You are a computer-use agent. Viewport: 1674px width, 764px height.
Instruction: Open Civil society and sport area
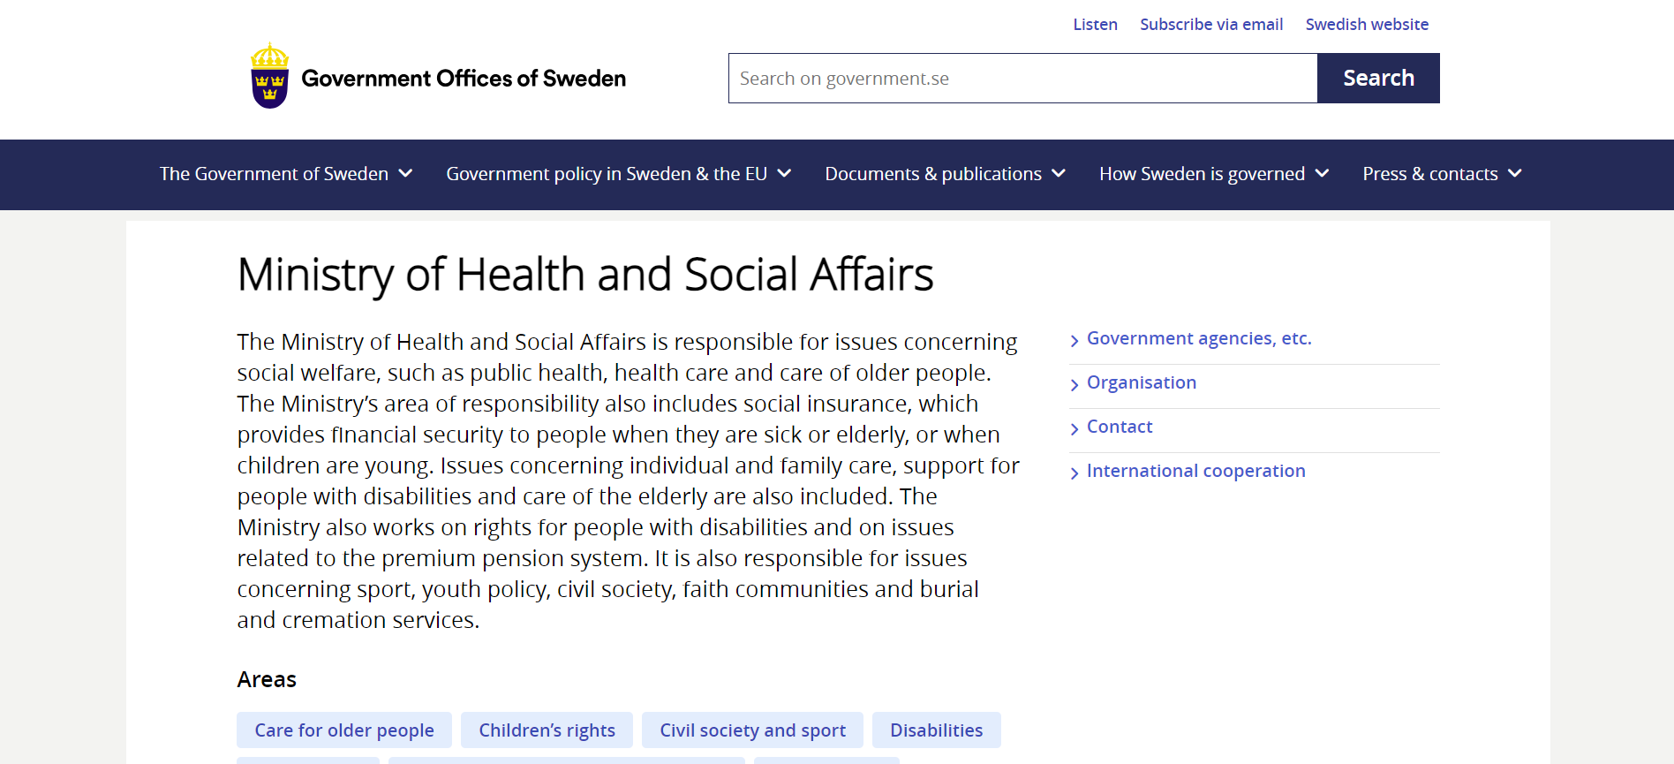[752, 730]
